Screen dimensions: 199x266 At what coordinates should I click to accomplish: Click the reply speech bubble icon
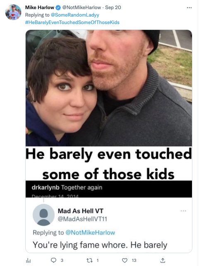point(54,260)
